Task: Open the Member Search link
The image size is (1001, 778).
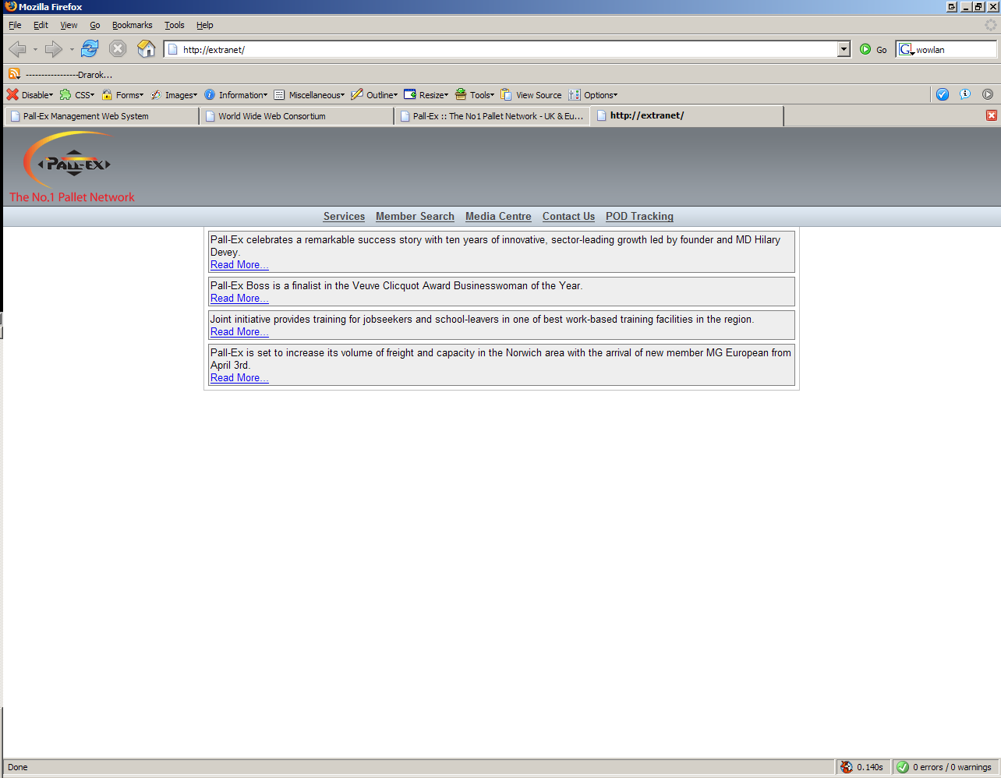Action: click(415, 217)
